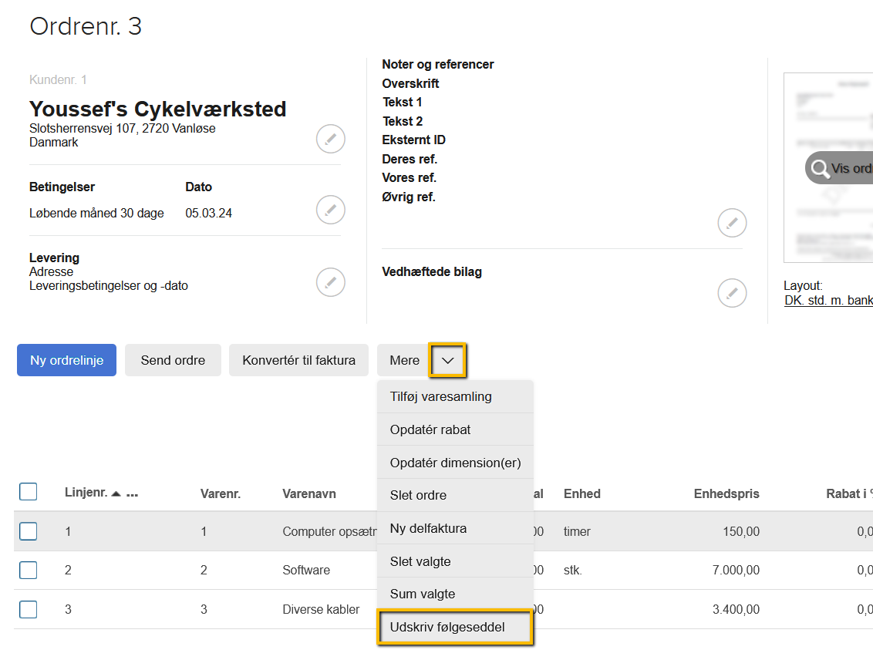Edit customer address with the pencil icon
The image size is (873, 660).
(330, 140)
